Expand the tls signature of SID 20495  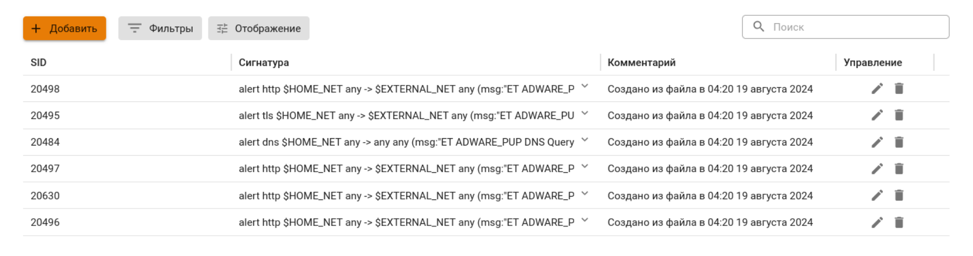(x=584, y=113)
